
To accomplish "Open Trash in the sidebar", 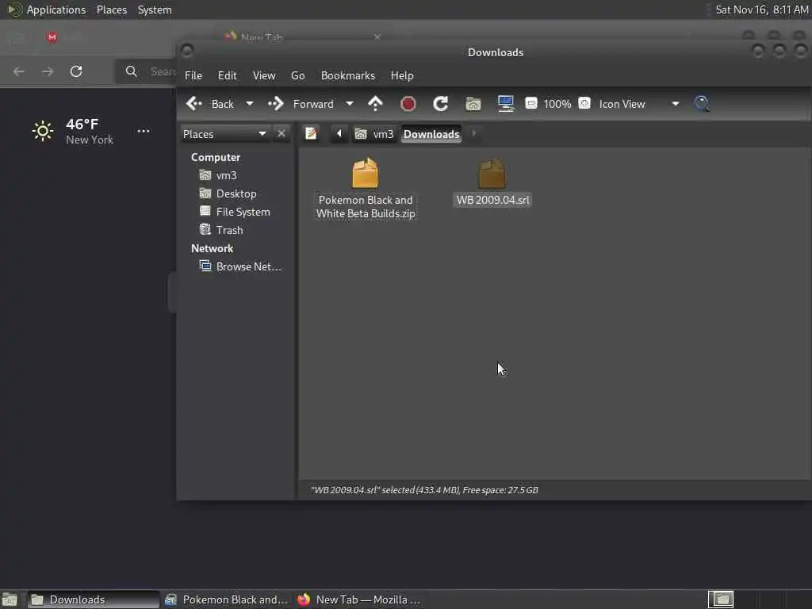I will pyautogui.click(x=229, y=230).
